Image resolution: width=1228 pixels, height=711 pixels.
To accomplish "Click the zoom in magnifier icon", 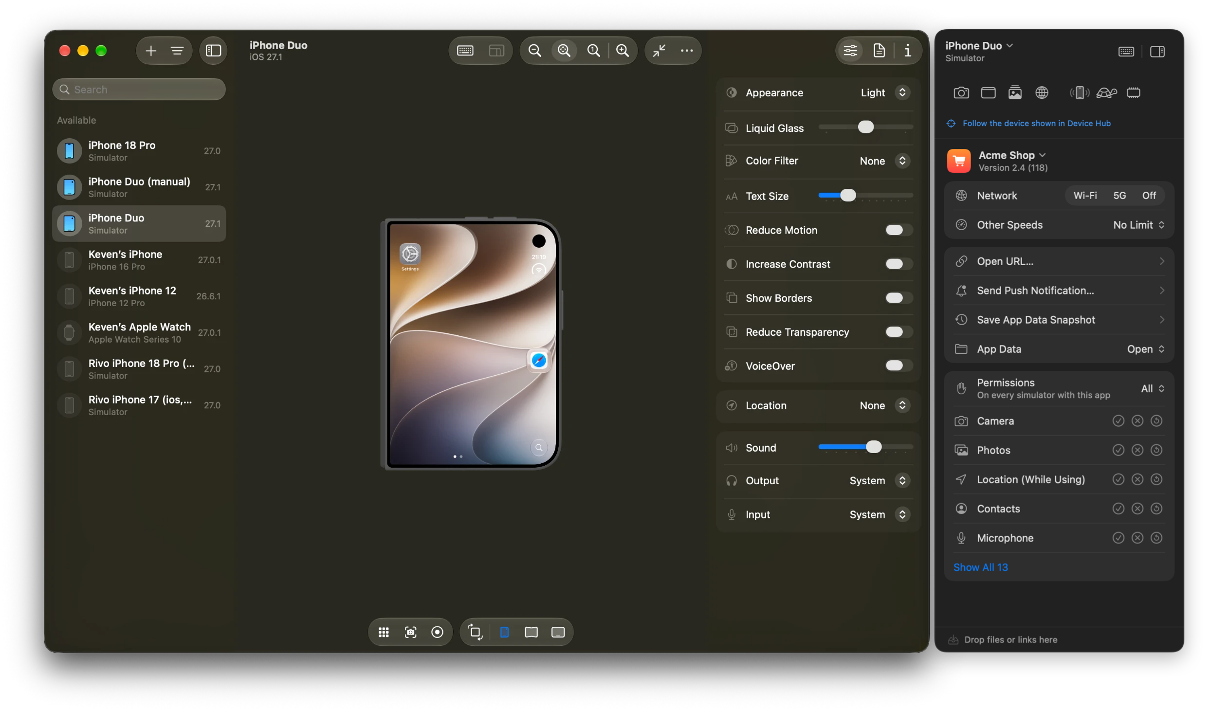I will [623, 51].
